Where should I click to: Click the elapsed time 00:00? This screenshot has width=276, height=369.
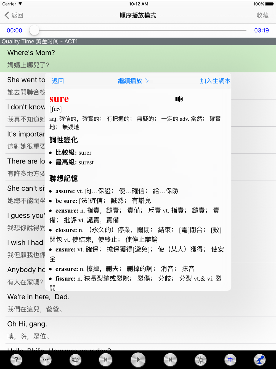(x=14, y=30)
